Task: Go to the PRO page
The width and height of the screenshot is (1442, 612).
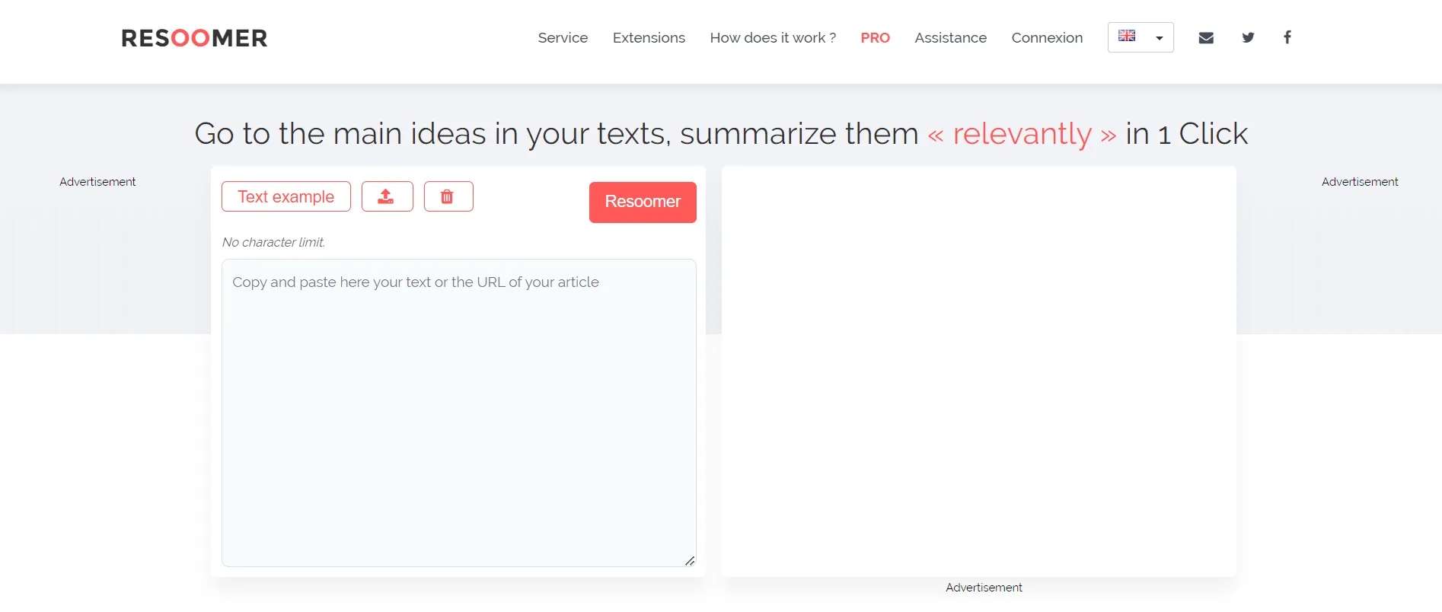Action: point(875,37)
